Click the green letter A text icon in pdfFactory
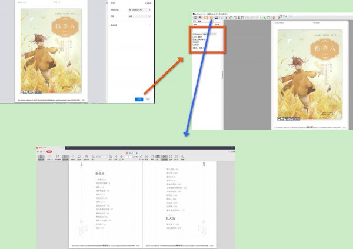This screenshot has width=353, height=249. pos(265,18)
